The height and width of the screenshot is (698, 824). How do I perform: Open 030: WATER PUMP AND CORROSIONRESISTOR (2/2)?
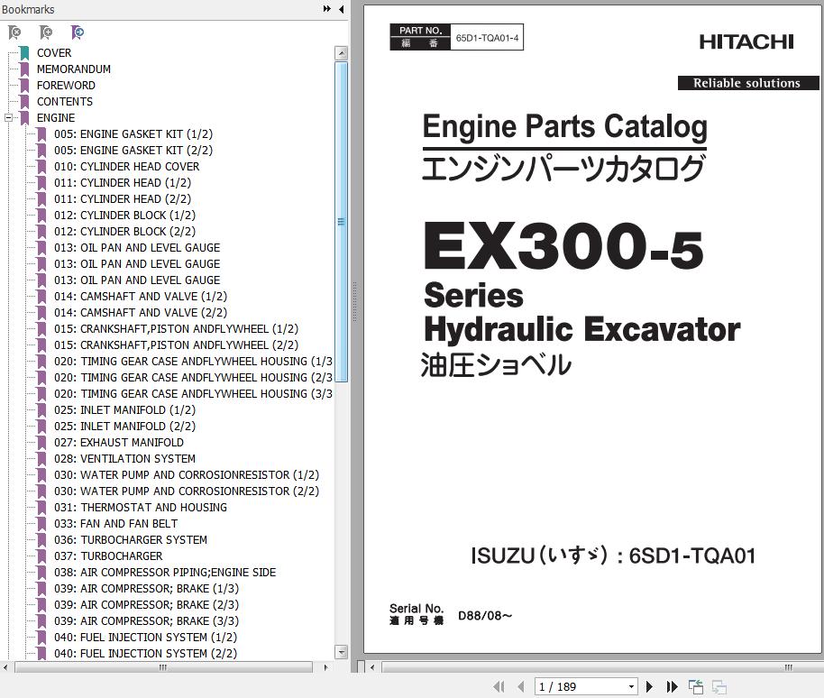(187, 492)
